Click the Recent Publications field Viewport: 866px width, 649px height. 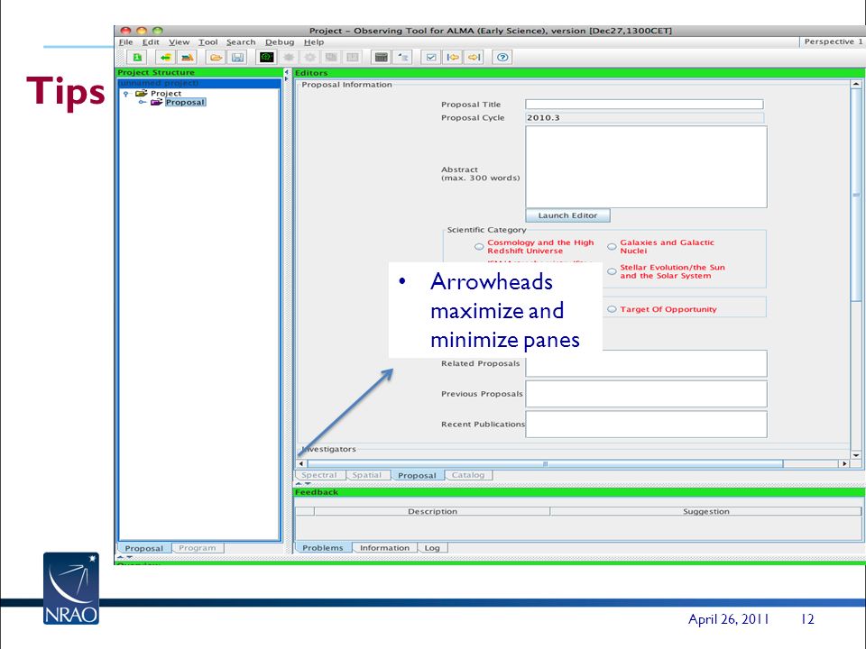coord(646,425)
